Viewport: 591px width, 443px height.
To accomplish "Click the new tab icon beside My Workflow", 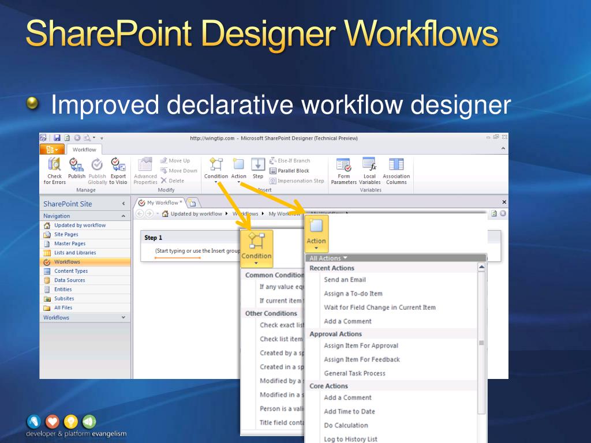I will click(x=193, y=203).
